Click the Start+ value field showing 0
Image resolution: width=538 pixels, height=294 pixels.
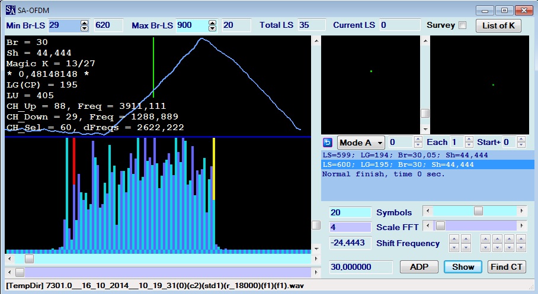tap(510, 142)
